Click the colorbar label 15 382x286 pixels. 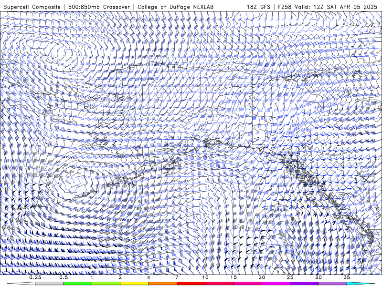click(x=233, y=277)
